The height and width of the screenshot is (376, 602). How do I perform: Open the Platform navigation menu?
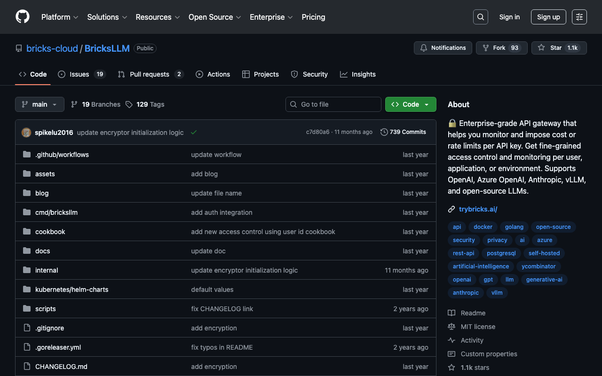point(60,17)
